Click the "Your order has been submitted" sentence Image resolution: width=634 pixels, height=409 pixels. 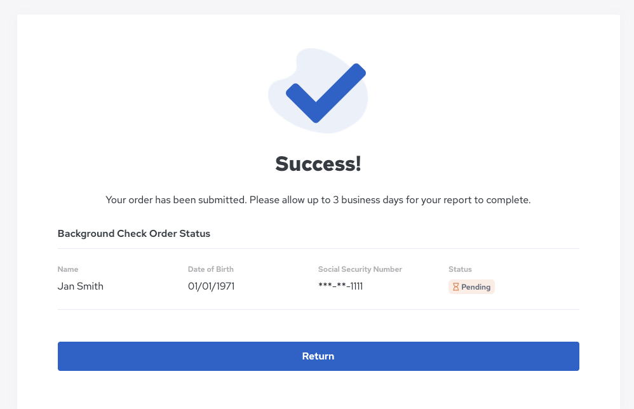[176, 200]
